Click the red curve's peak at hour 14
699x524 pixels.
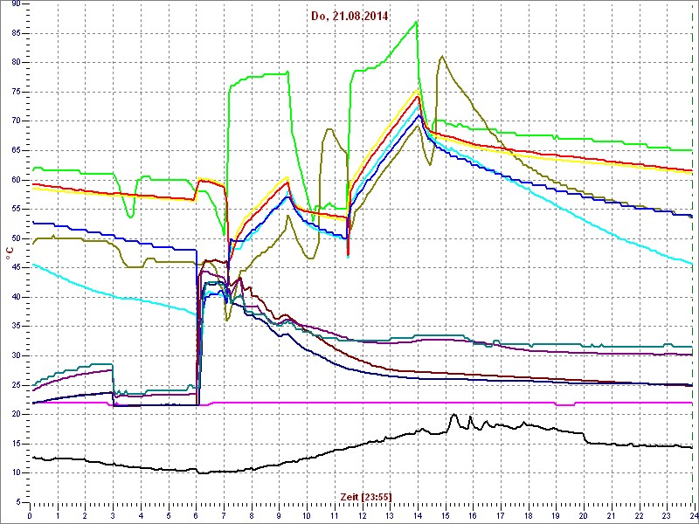point(419,96)
